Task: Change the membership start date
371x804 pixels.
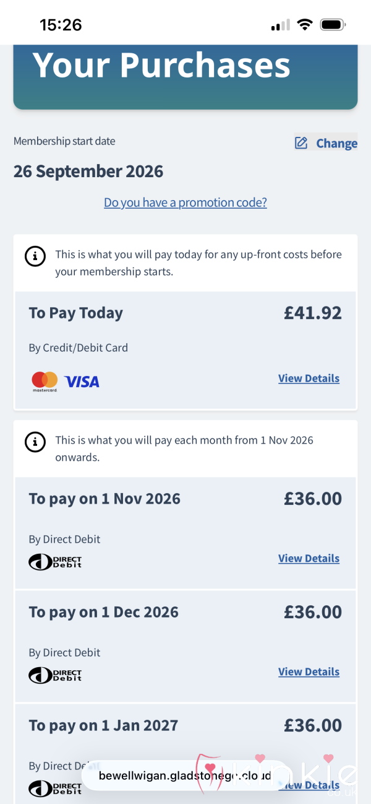Action: [326, 143]
